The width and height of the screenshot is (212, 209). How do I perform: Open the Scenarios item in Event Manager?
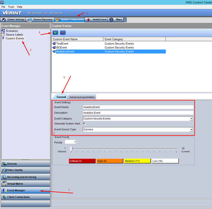pyautogui.click(x=12, y=31)
